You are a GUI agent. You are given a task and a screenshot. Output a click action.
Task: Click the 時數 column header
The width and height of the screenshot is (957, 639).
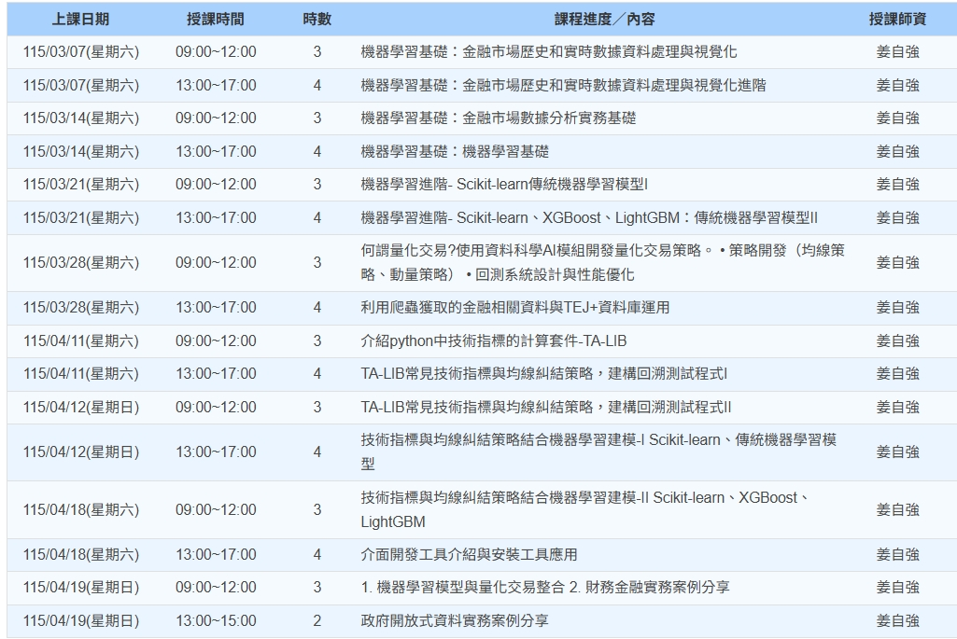tap(317, 20)
